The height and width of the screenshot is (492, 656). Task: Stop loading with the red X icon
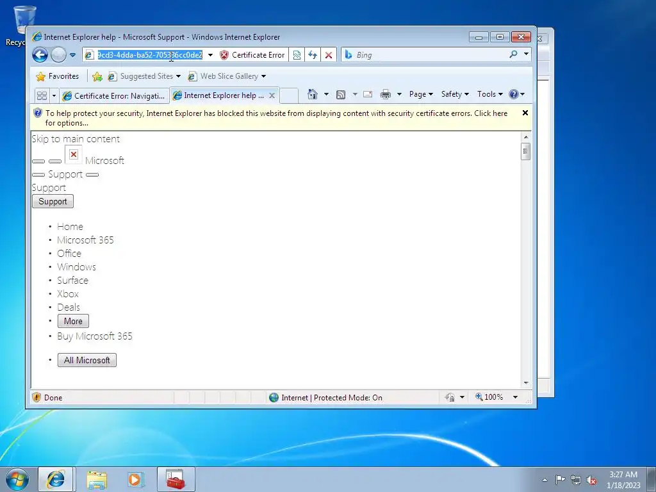click(x=329, y=55)
